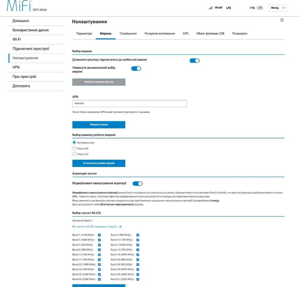Uncheck Band 13 (700 MHz) checkbox
300x287 pixels.
[x=99, y=255]
